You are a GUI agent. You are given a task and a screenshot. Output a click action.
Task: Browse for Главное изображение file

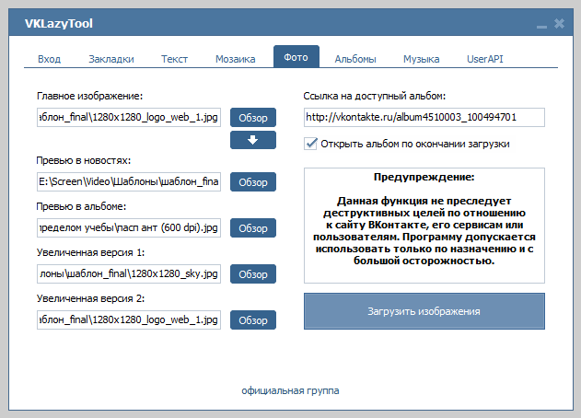[253, 118]
